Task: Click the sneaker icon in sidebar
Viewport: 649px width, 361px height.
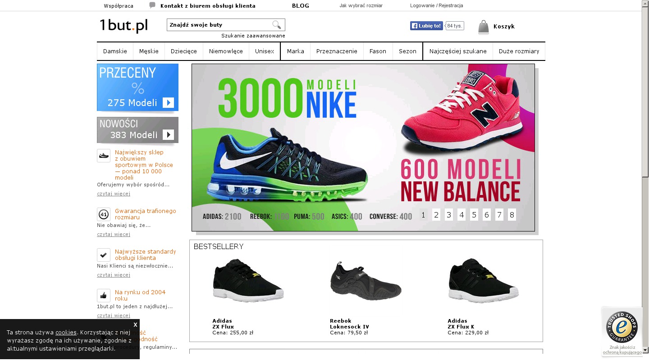Action: (x=104, y=156)
